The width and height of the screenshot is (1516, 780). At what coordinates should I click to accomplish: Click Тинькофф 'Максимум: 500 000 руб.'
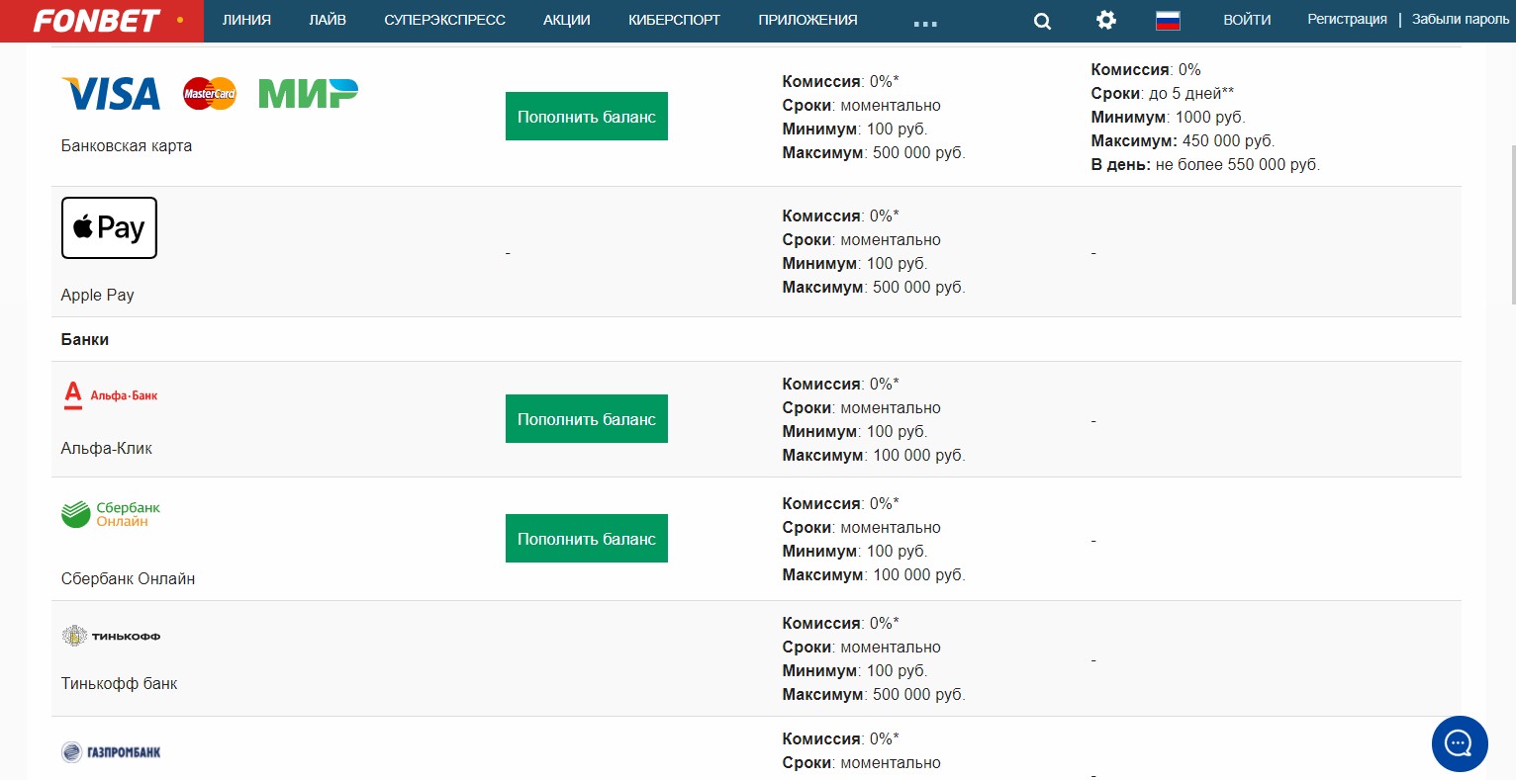[874, 694]
